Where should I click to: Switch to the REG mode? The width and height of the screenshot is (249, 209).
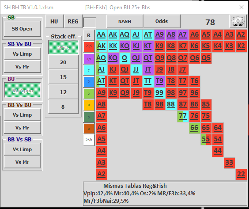pos(73,22)
